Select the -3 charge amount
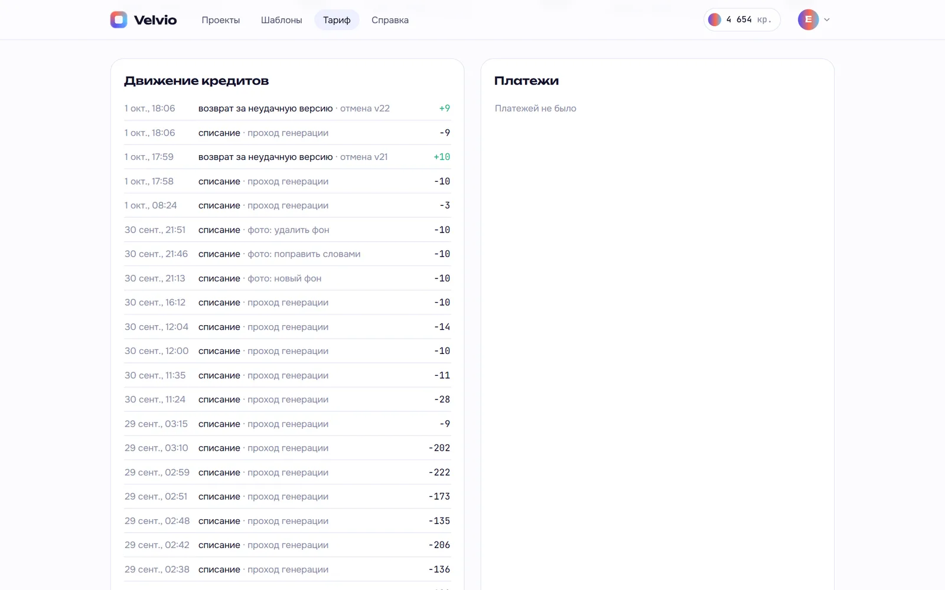This screenshot has height=590, width=945. point(445,205)
